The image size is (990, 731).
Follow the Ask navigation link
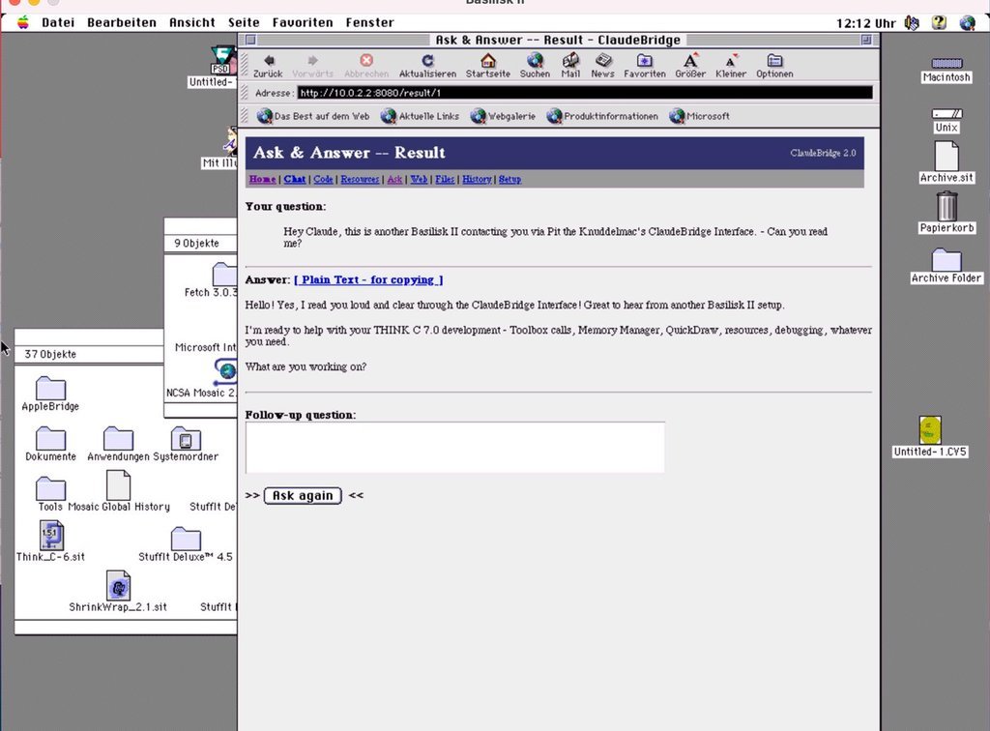pos(394,179)
